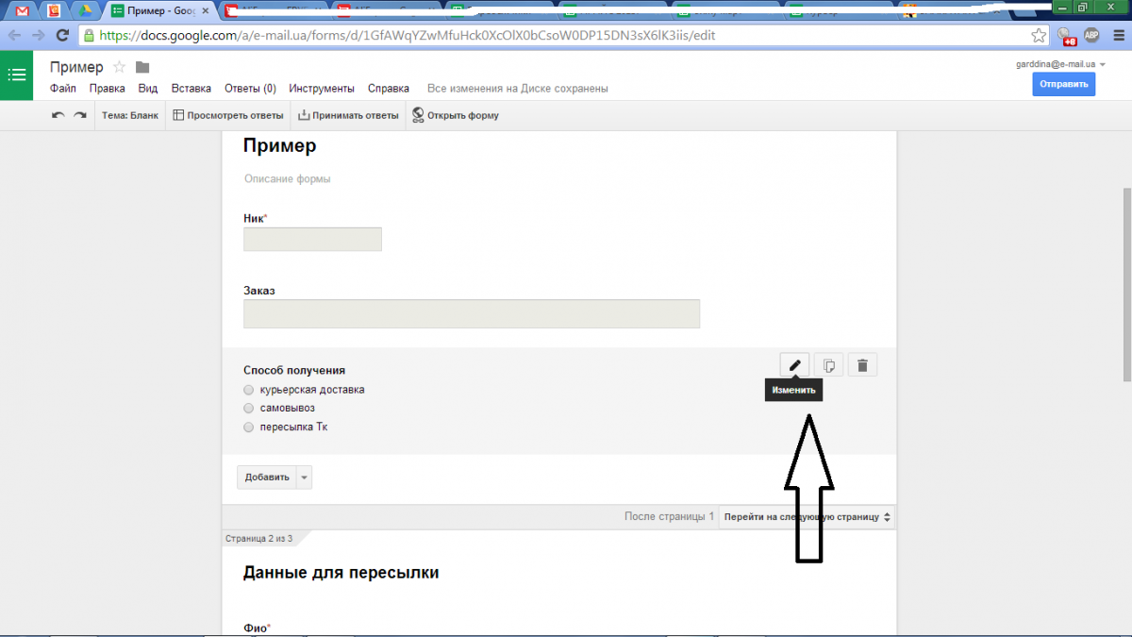The width and height of the screenshot is (1132, 637).
Task: Switch to the pinned orange tab beside Gmail
Action: point(54,10)
